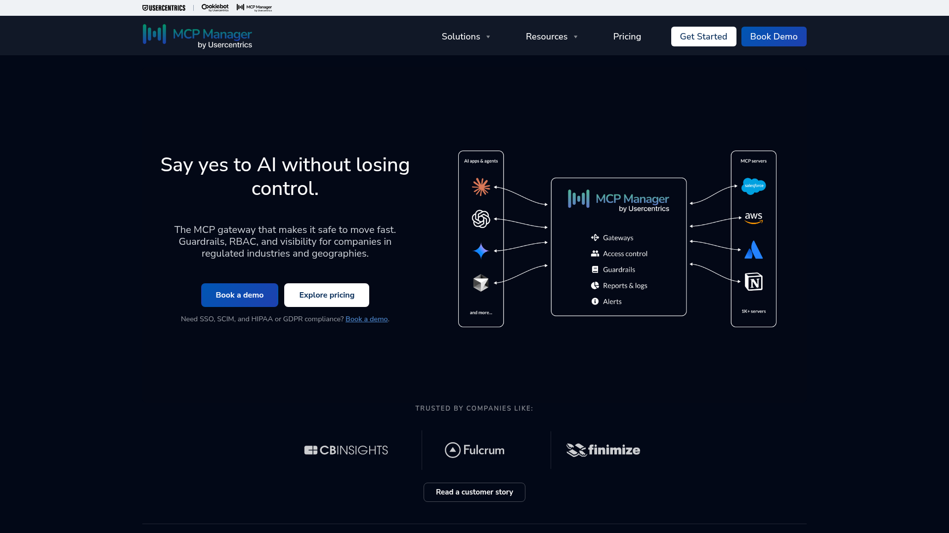Screen dimensions: 949x533
Task: Open the Cookiebot logo link
Action: pos(215,7)
